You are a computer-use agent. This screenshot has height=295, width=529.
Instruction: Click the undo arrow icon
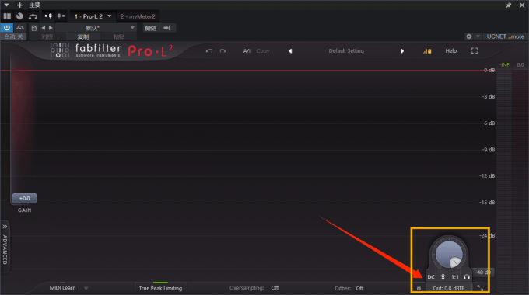point(209,51)
